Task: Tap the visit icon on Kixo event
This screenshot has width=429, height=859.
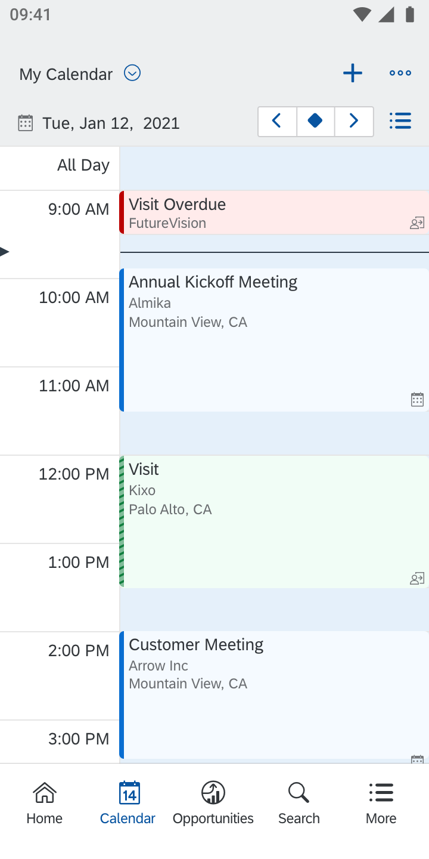Action: [x=417, y=578]
